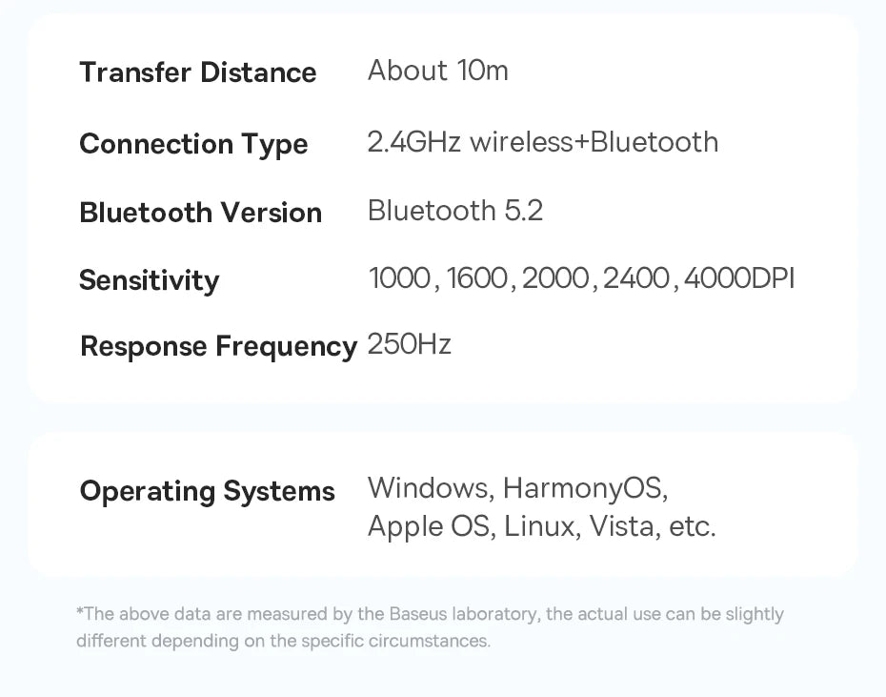Click the Baseus laboratory disclaimer note
886x697 pixels.
click(x=430, y=627)
